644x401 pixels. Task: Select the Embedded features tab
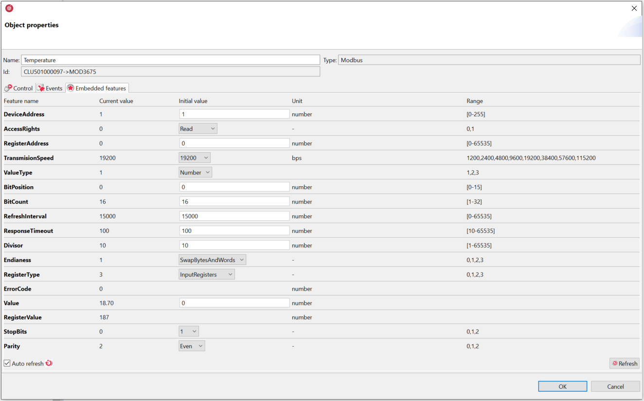[97, 88]
